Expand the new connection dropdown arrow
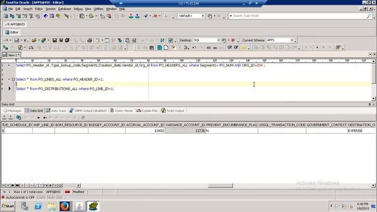 [150, 16]
